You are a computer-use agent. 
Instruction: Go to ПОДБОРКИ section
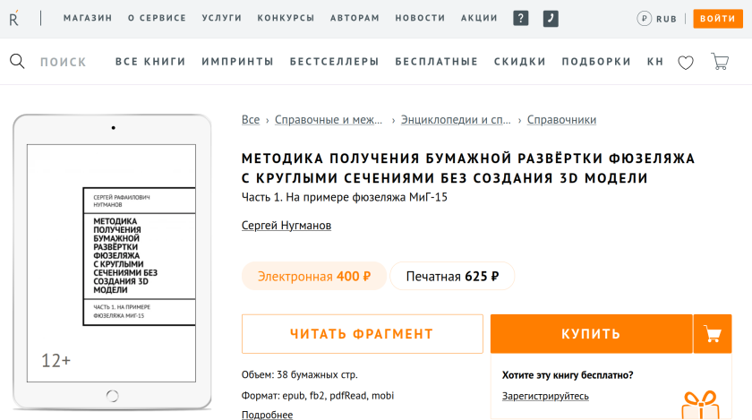point(596,62)
